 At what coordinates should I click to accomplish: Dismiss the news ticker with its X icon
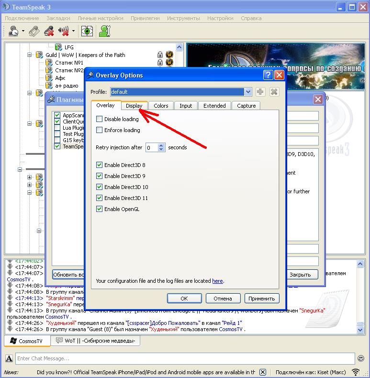click(x=263, y=372)
